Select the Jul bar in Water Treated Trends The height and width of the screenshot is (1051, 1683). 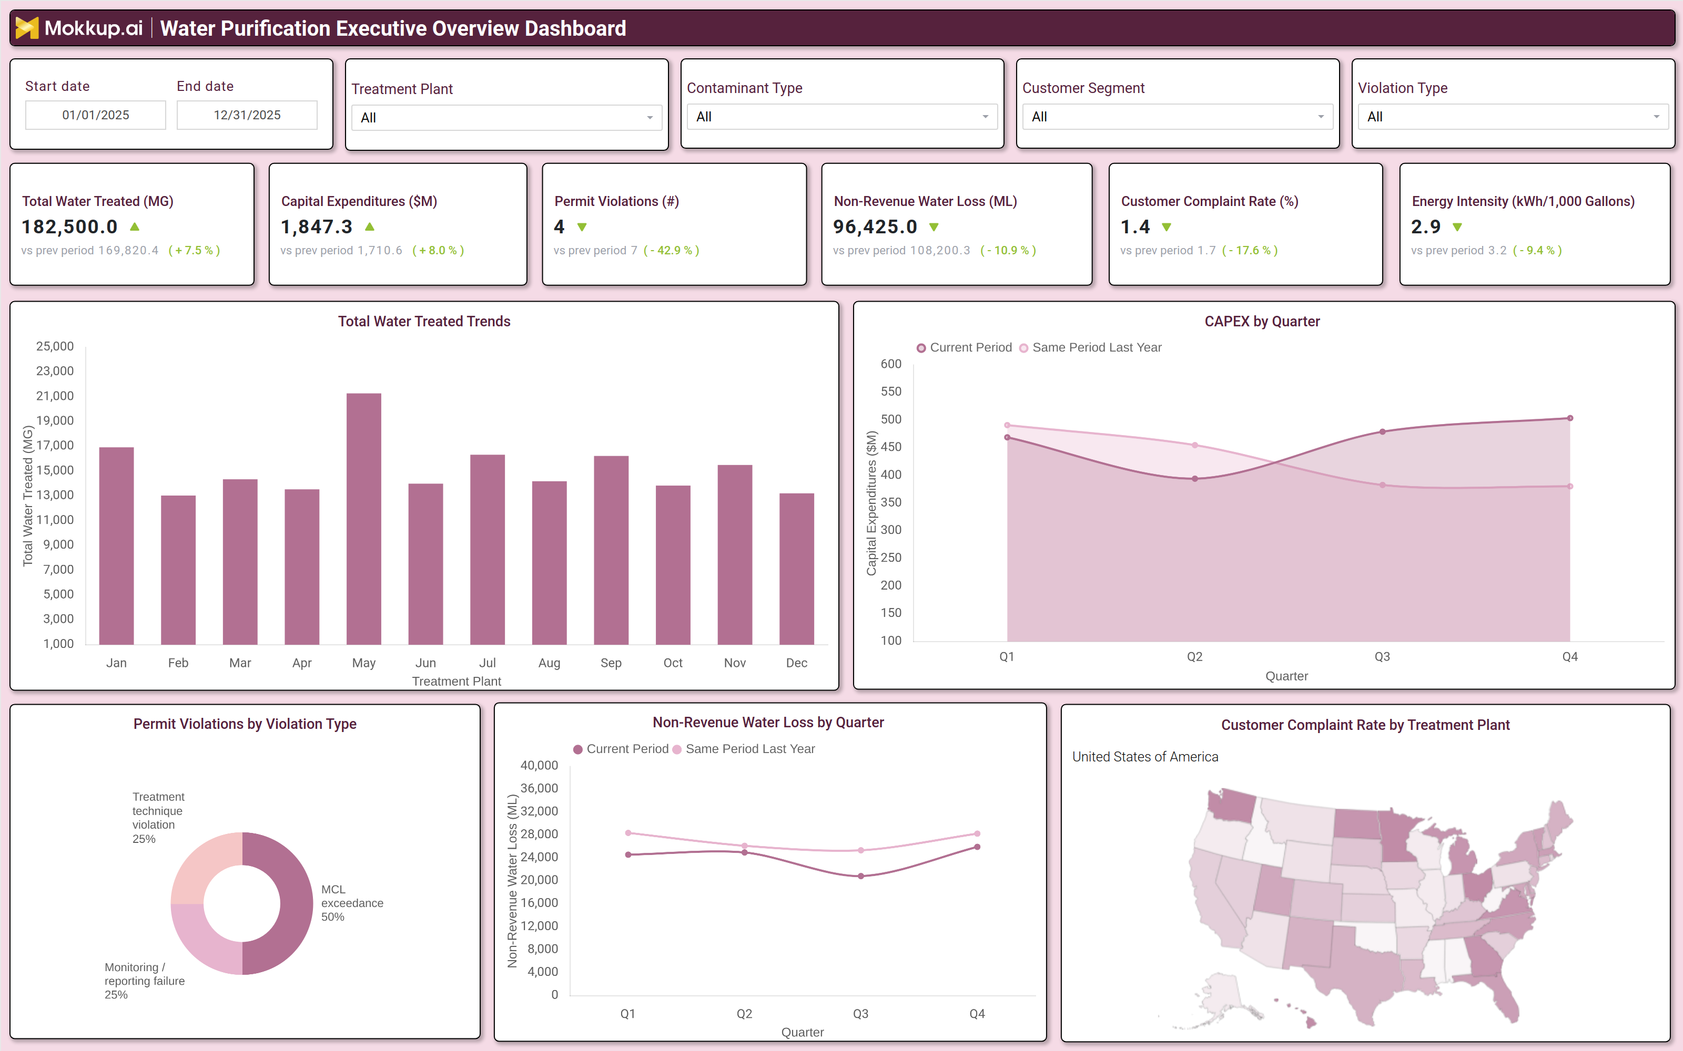coord(488,550)
